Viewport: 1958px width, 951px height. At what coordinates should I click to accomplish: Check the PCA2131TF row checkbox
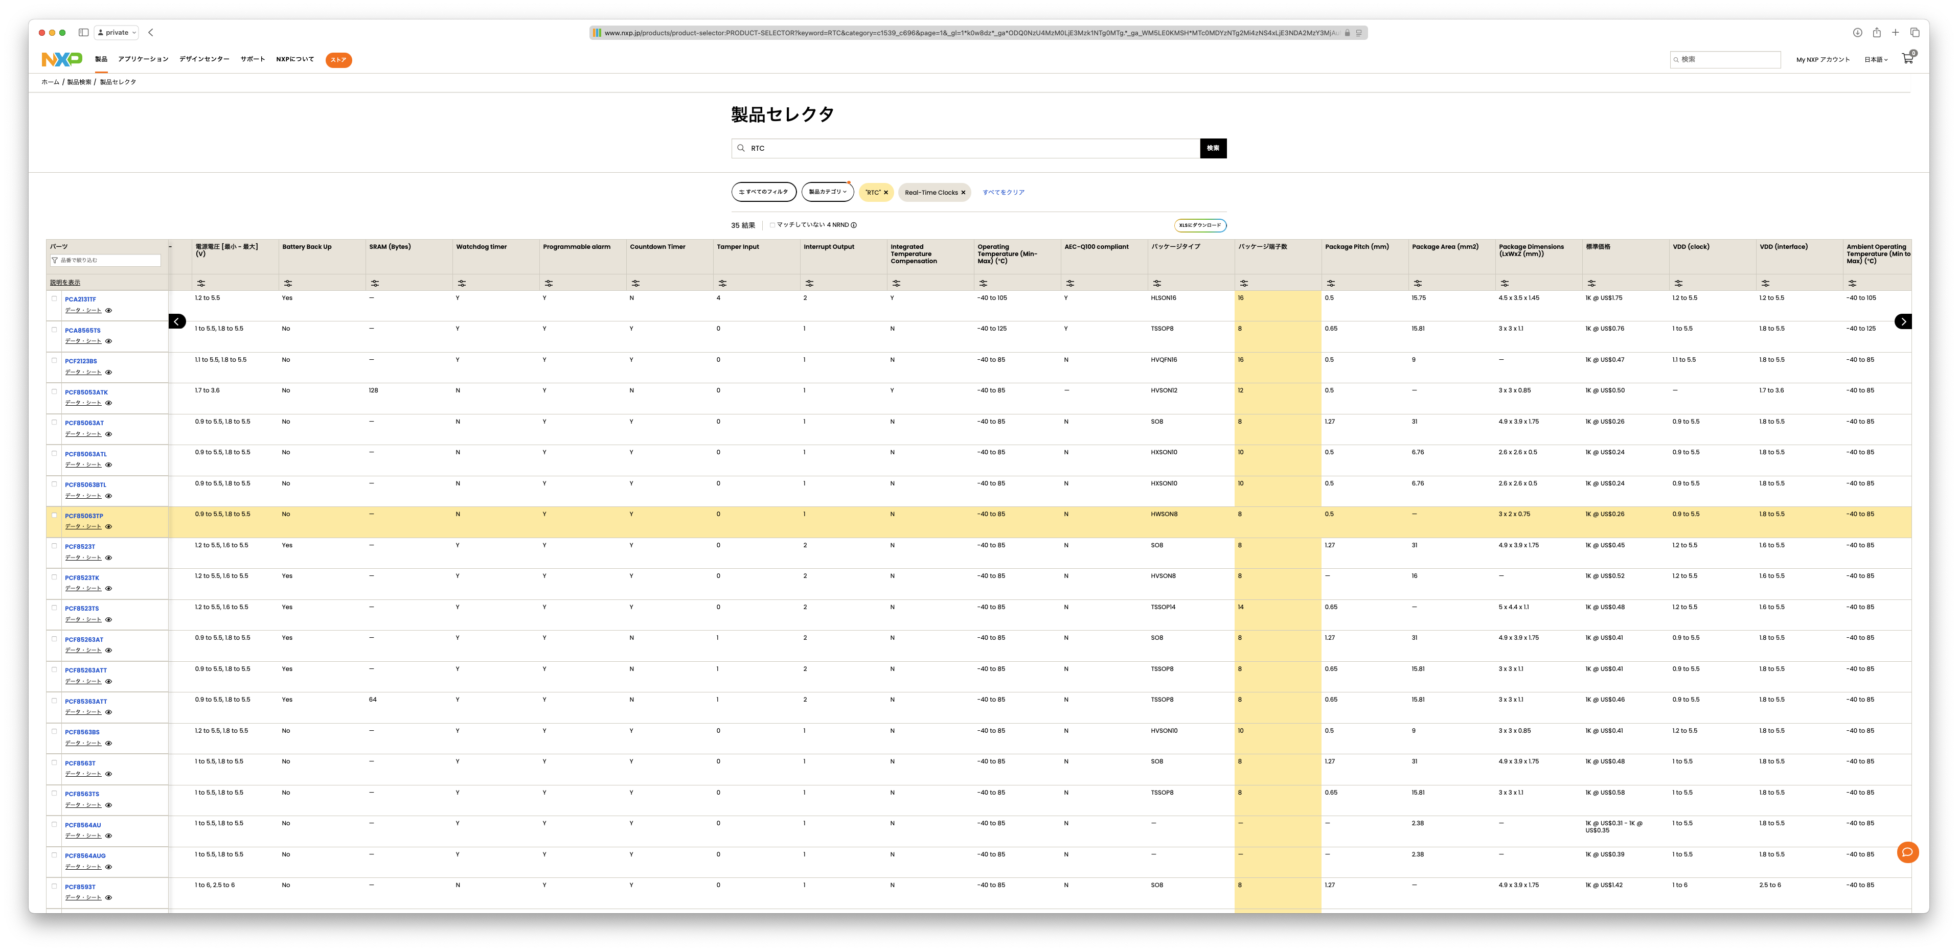[54, 298]
